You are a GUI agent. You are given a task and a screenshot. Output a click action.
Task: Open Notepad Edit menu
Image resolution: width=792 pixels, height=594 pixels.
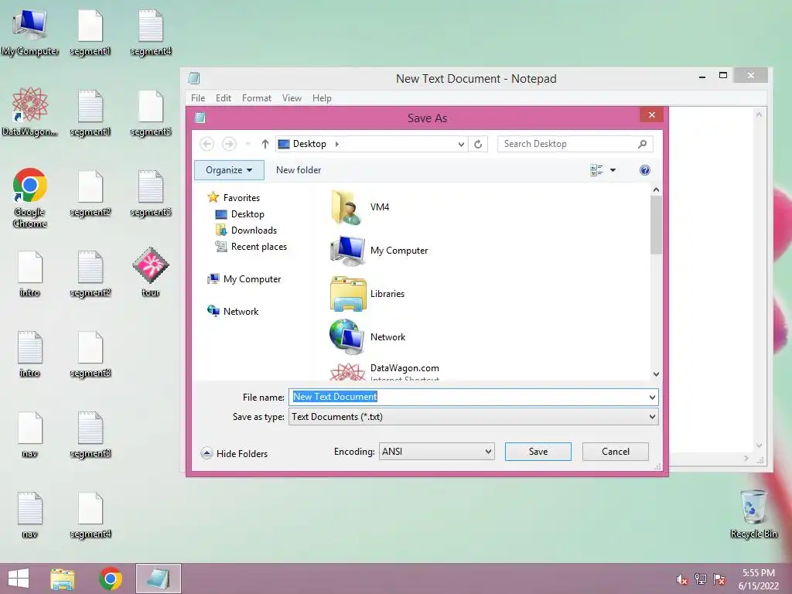pos(224,98)
